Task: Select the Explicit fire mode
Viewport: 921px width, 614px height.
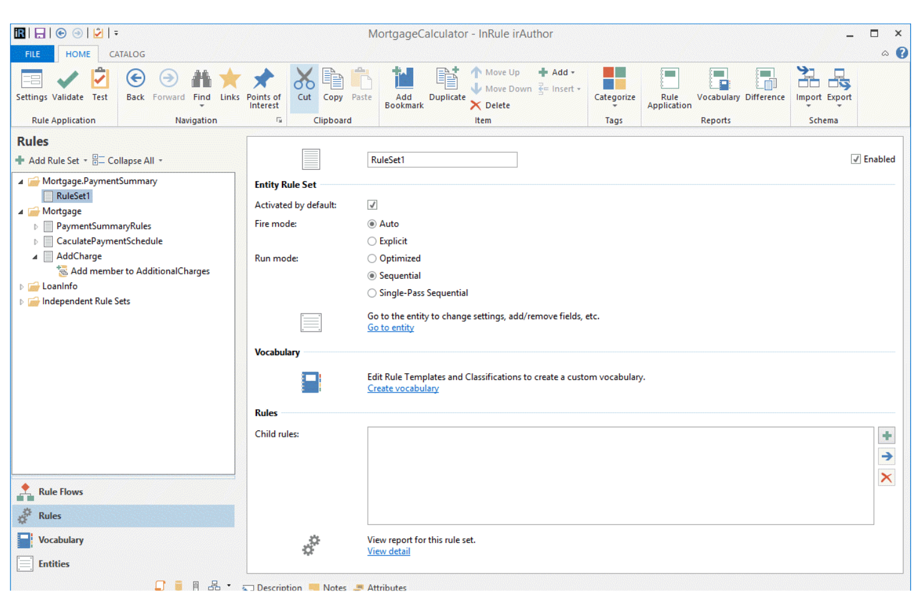Action: coord(372,241)
